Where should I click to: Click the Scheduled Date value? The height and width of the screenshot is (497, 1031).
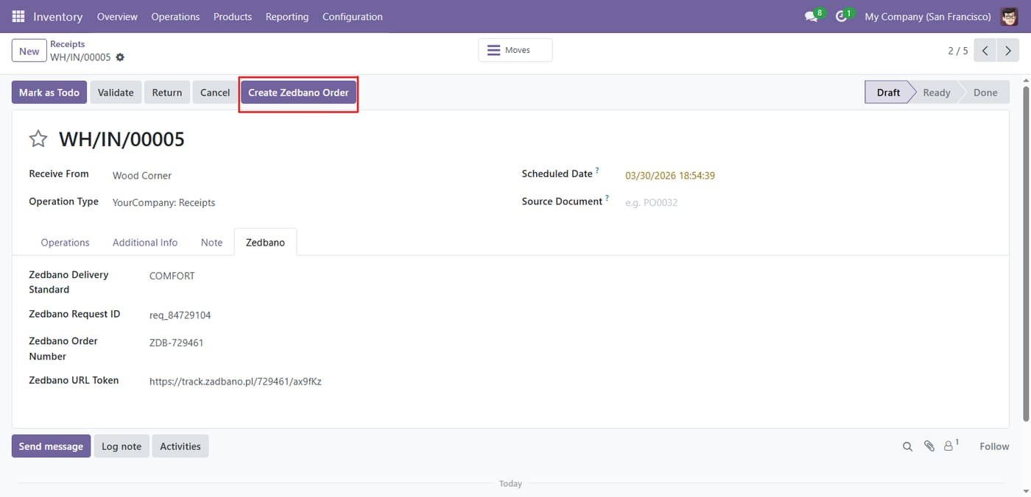click(x=670, y=176)
